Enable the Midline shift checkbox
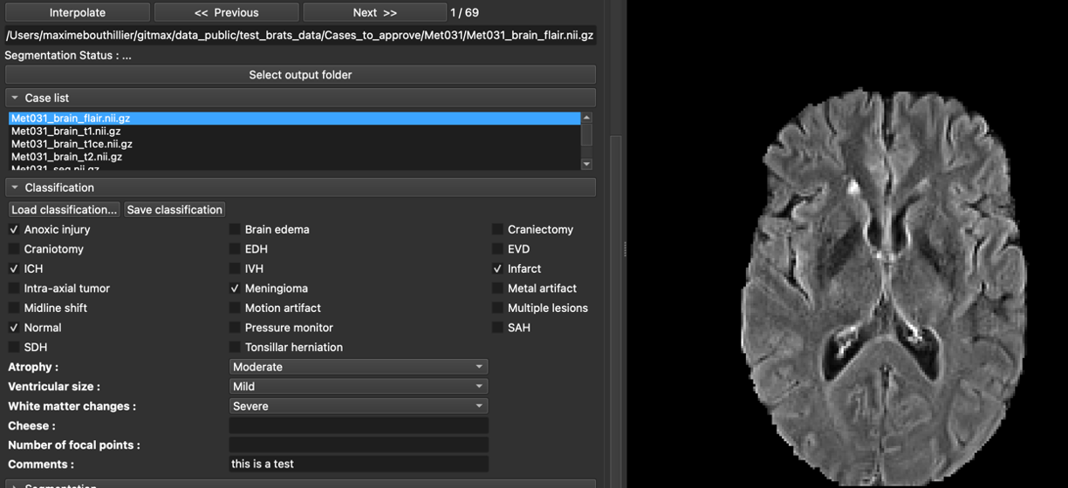The width and height of the screenshot is (1068, 488). pyautogui.click(x=14, y=308)
